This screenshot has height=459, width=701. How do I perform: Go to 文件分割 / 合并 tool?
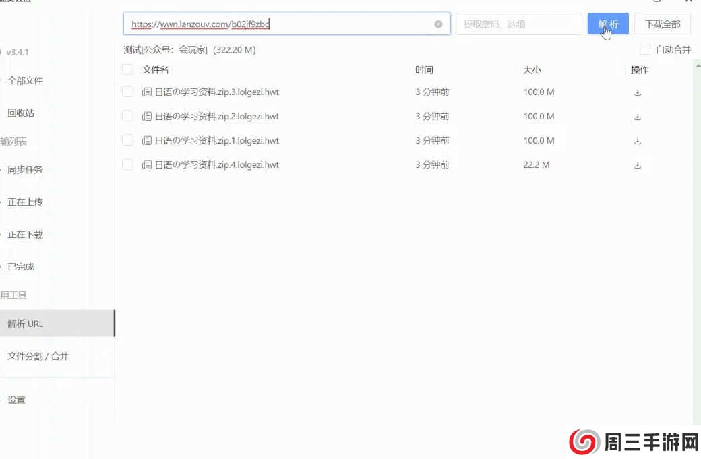(x=38, y=356)
